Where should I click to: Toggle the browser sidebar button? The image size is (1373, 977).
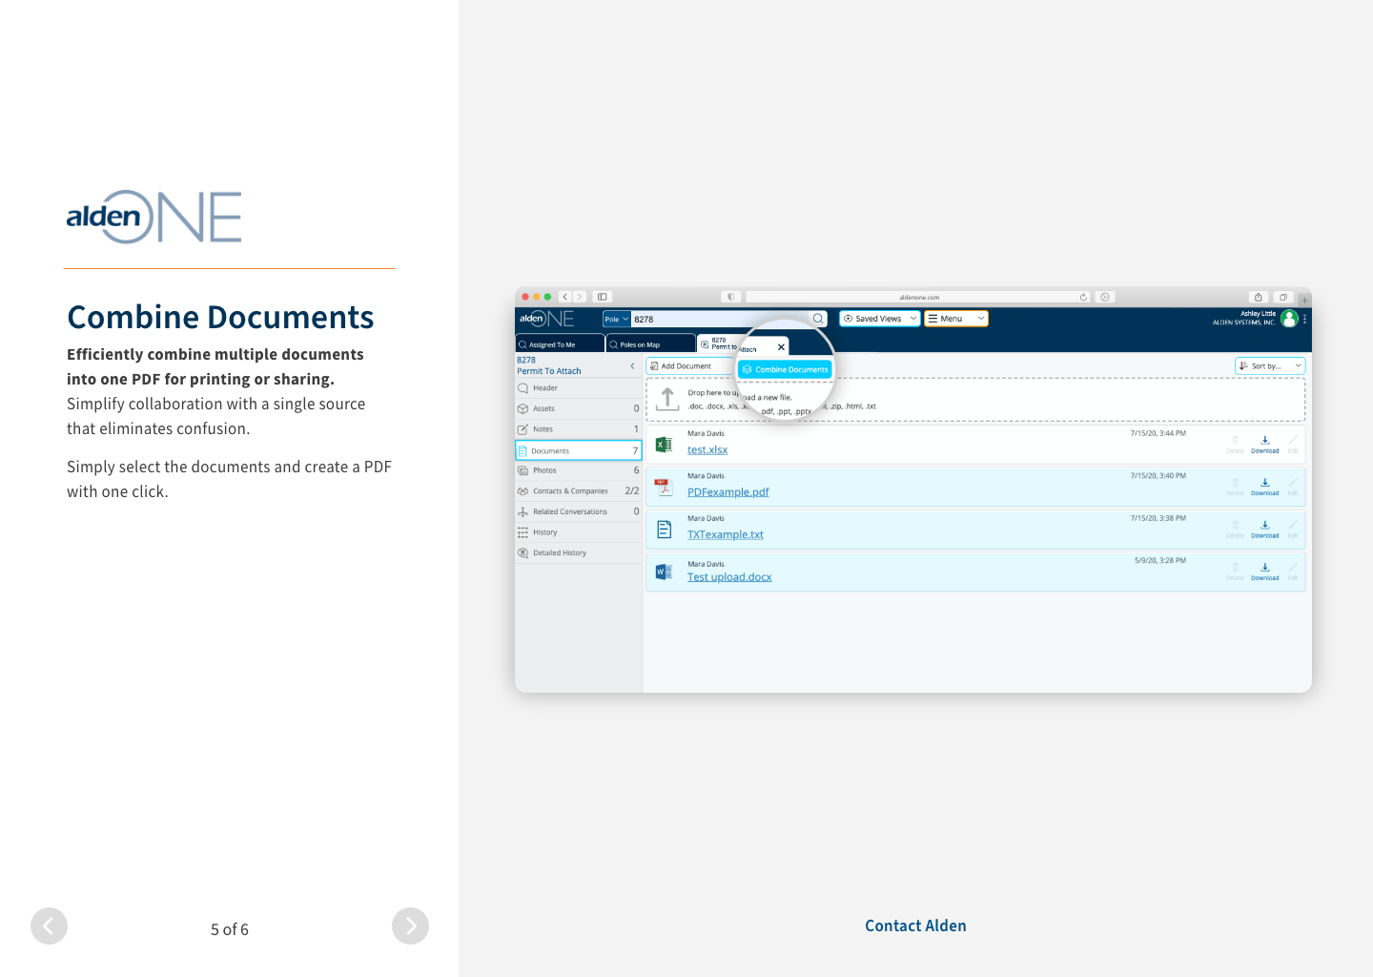click(x=603, y=297)
